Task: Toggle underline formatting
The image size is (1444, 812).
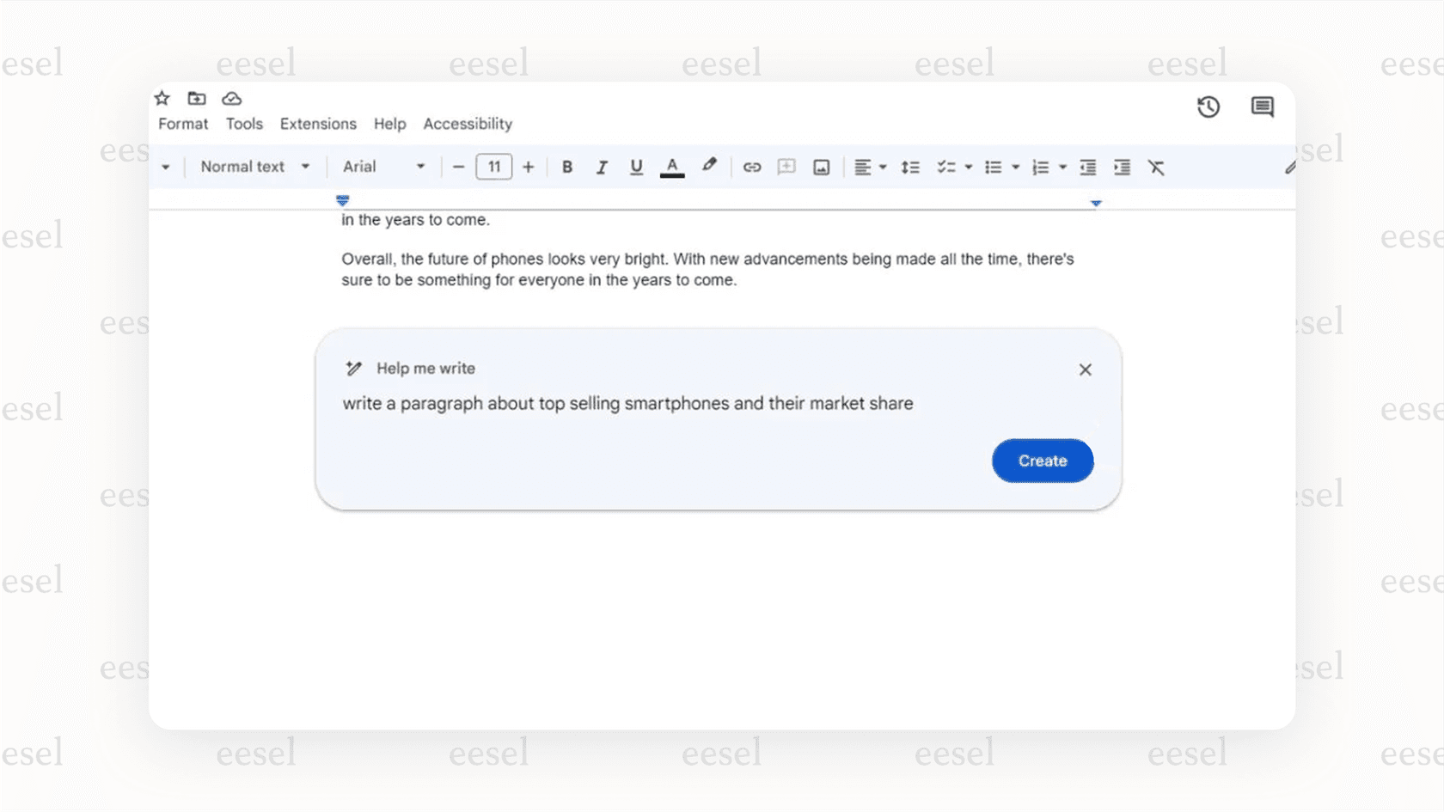Action: coord(636,167)
